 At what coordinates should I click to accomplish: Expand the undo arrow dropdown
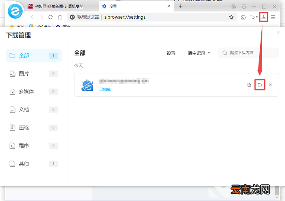(x=256, y=17)
